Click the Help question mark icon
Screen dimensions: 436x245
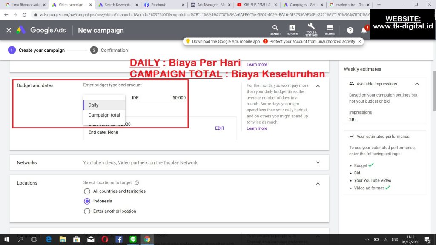point(350,30)
